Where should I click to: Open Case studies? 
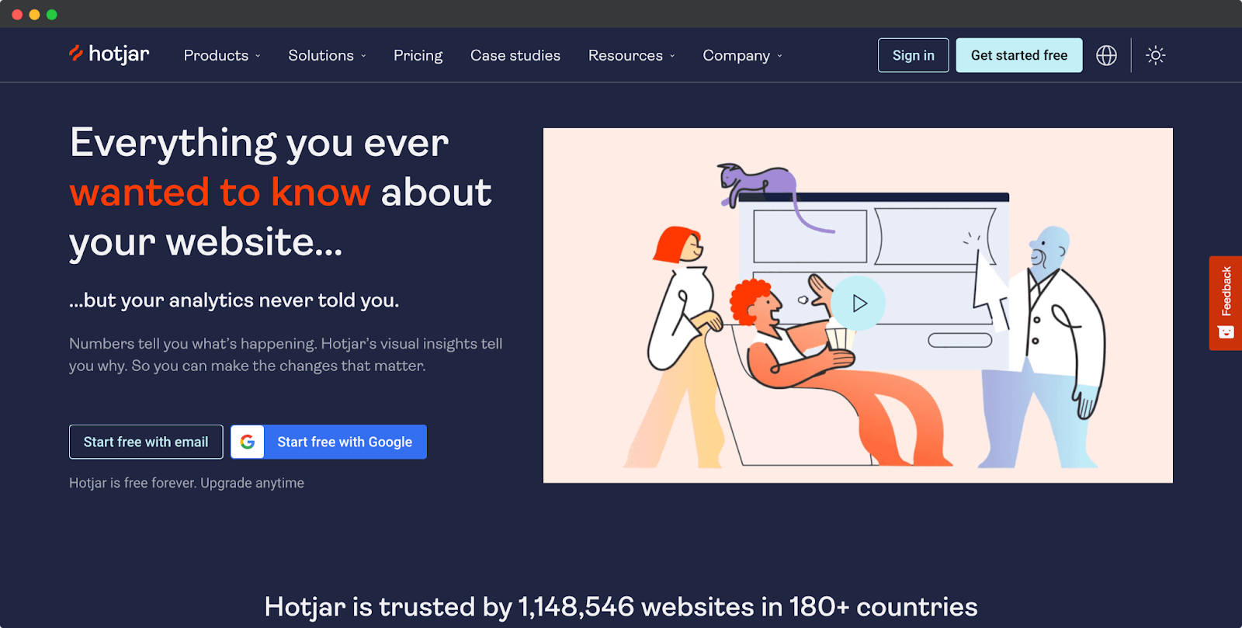point(515,55)
